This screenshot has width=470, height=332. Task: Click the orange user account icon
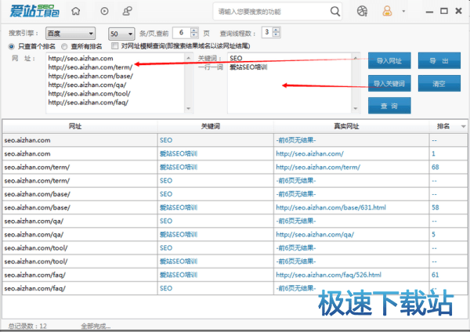387,12
